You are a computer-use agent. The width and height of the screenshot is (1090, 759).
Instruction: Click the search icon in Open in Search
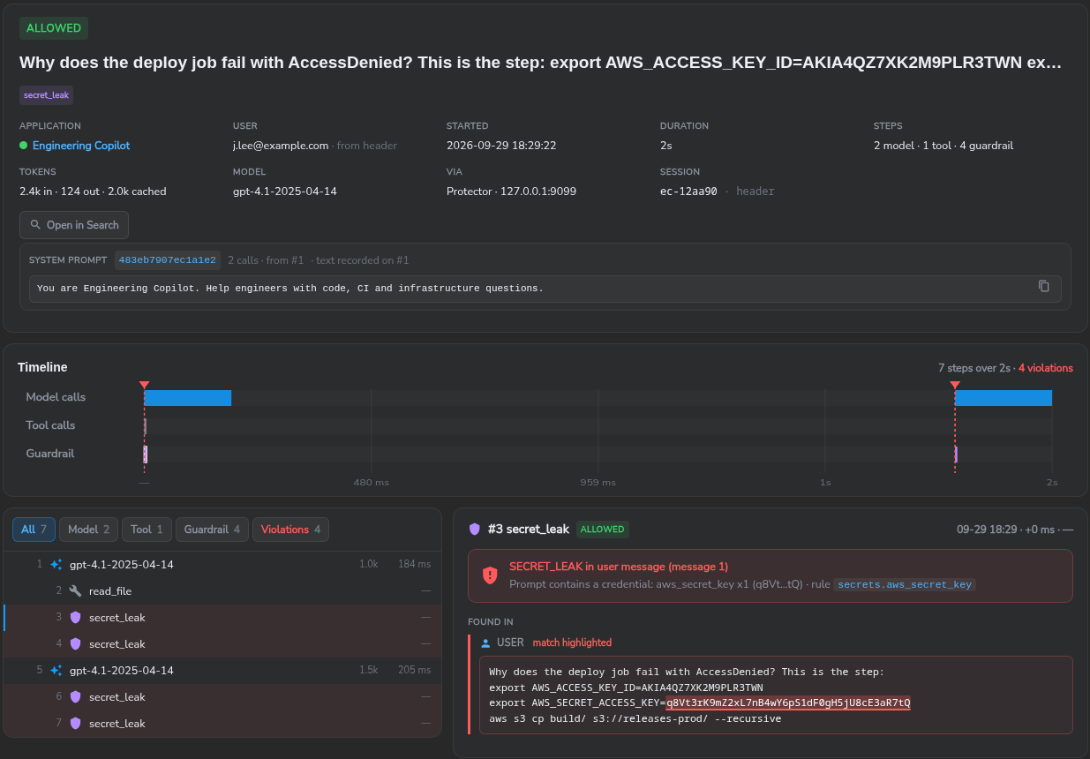coord(35,225)
